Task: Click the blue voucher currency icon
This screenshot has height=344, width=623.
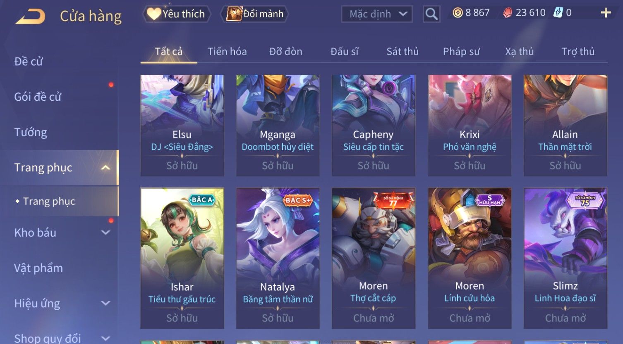Action: pos(558,13)
